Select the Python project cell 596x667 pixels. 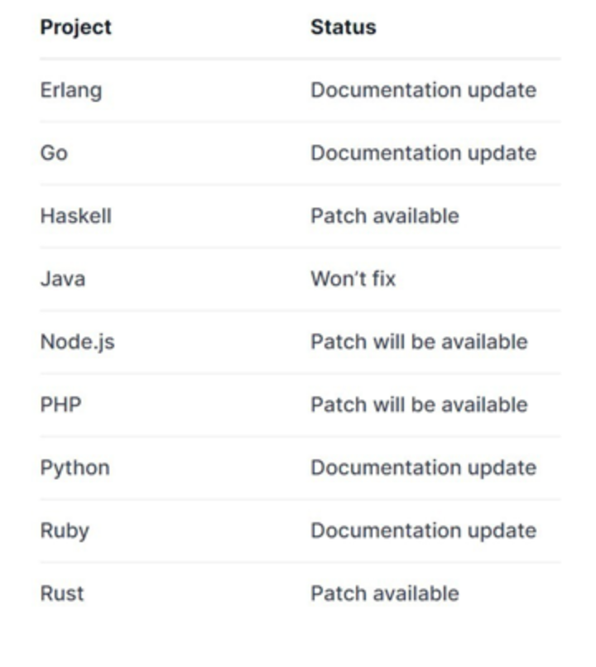click(x=74, y=468)
